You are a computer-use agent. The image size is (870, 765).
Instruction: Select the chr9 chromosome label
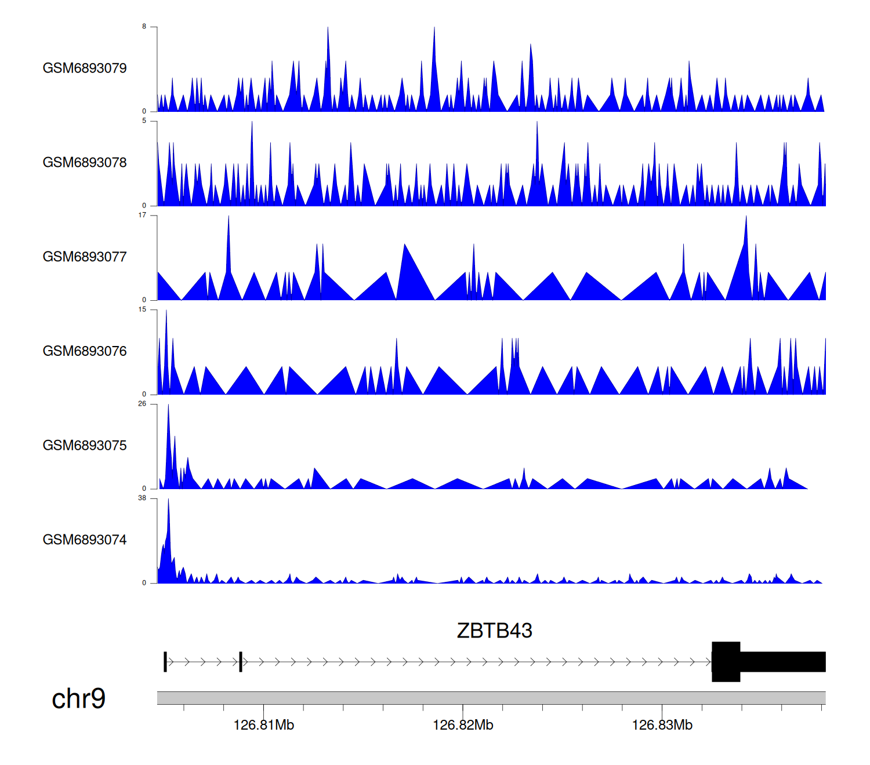point(78,699)
